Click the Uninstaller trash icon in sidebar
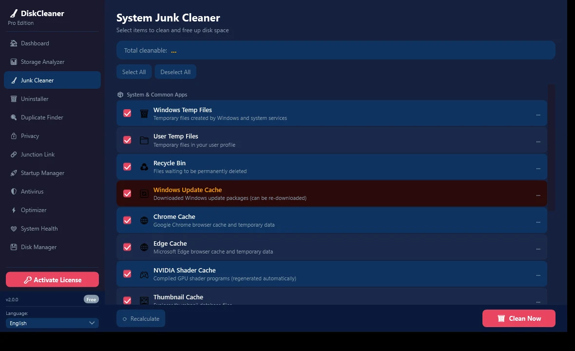The width and height of the screenshot is (575, 351). coord(14,98)
